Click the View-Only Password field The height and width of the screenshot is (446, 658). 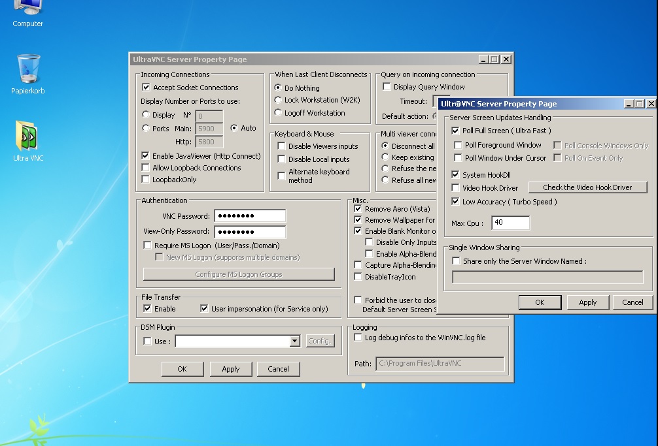tap(250, 232)
